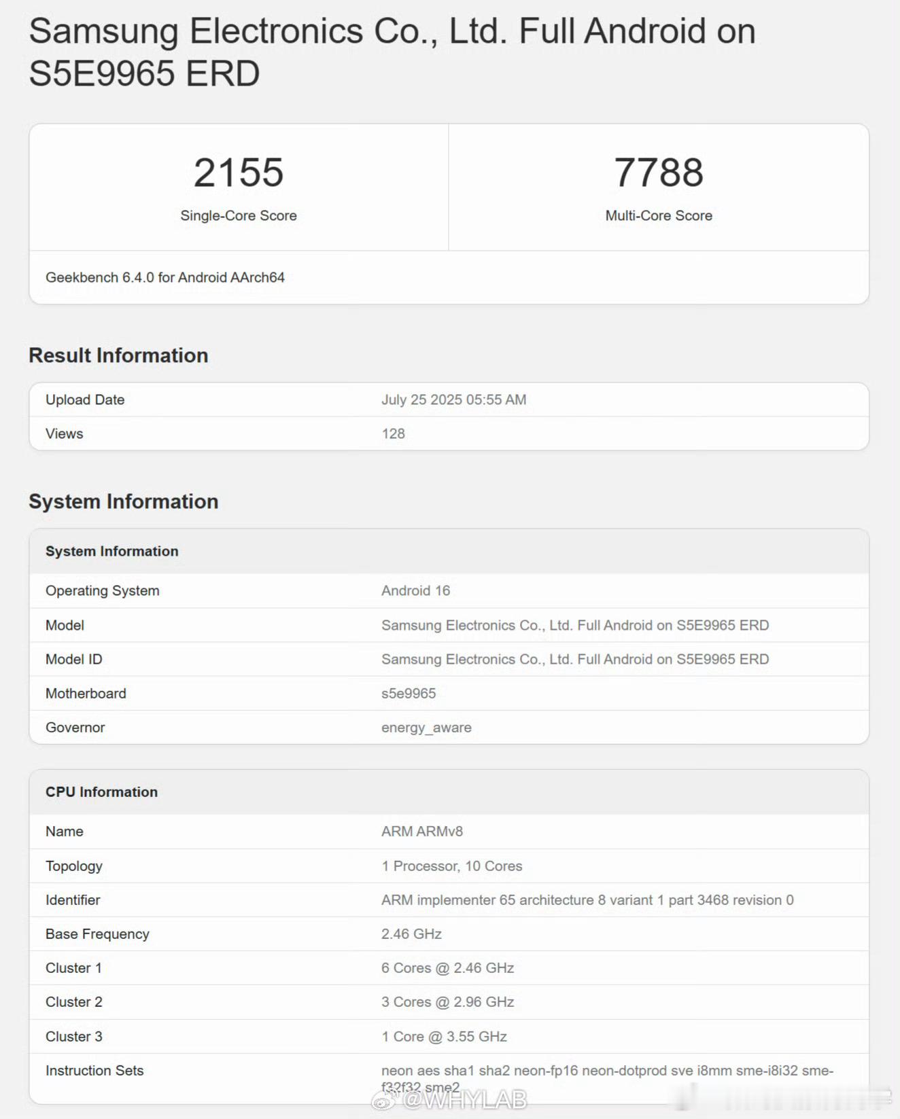
Task: Click the 'Topology' row label
Action: click(x=74, y=866)
